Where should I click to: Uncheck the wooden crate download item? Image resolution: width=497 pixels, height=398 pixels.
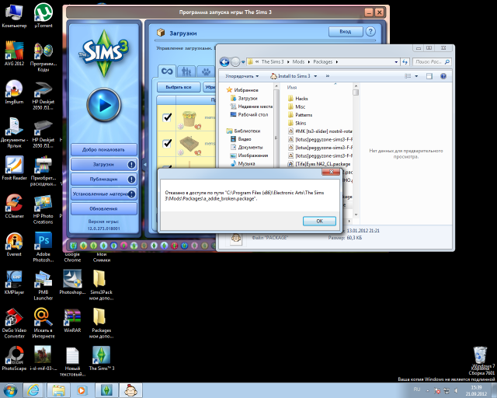point(167,144)
